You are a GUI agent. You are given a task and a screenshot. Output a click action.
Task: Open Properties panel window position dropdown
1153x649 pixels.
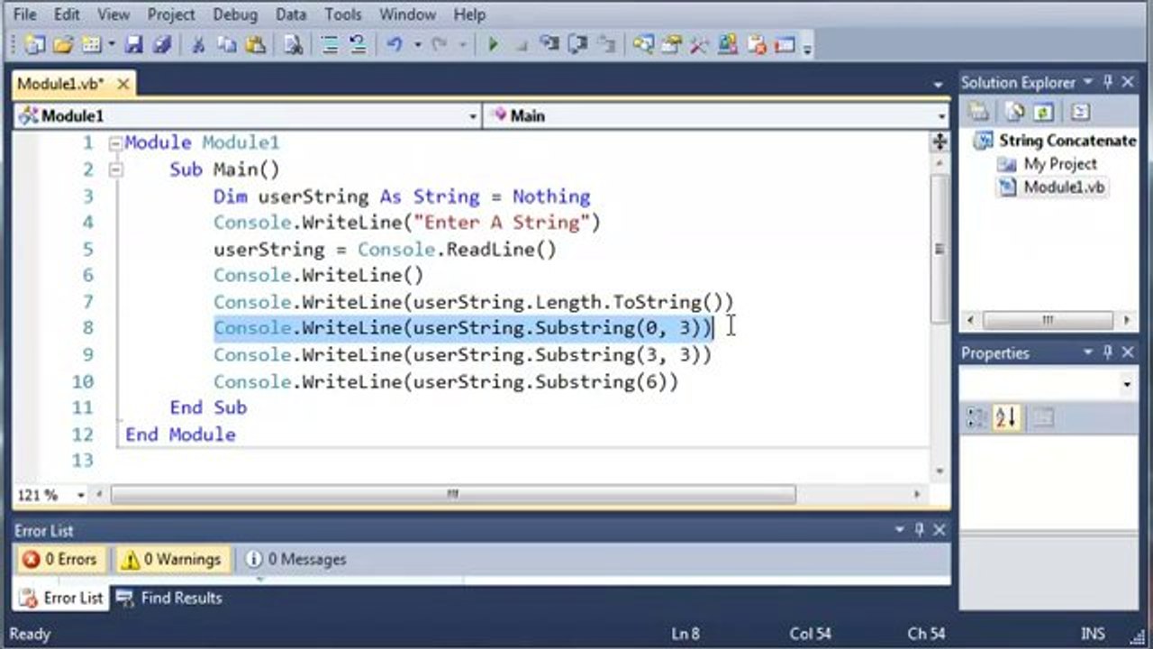tap(1088, 352)
